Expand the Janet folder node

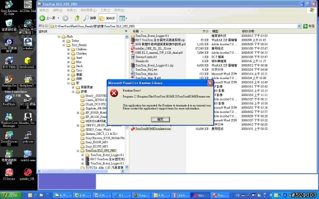(68, 58)
